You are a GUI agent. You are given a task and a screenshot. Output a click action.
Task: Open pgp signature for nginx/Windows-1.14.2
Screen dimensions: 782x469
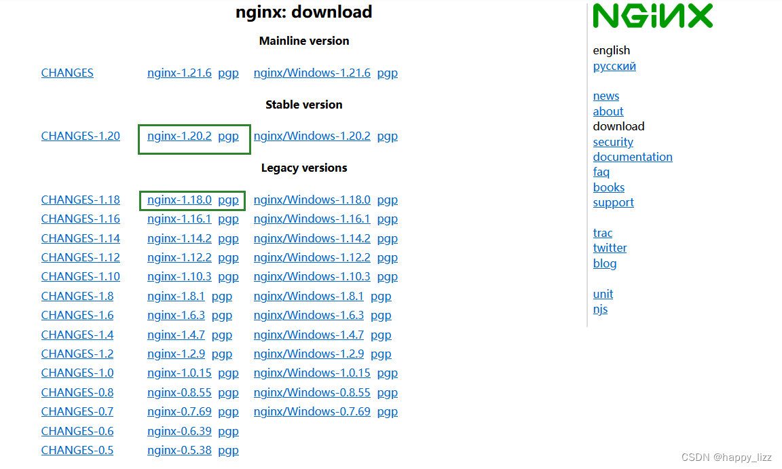pyautogui.click(x=388, y=238)
